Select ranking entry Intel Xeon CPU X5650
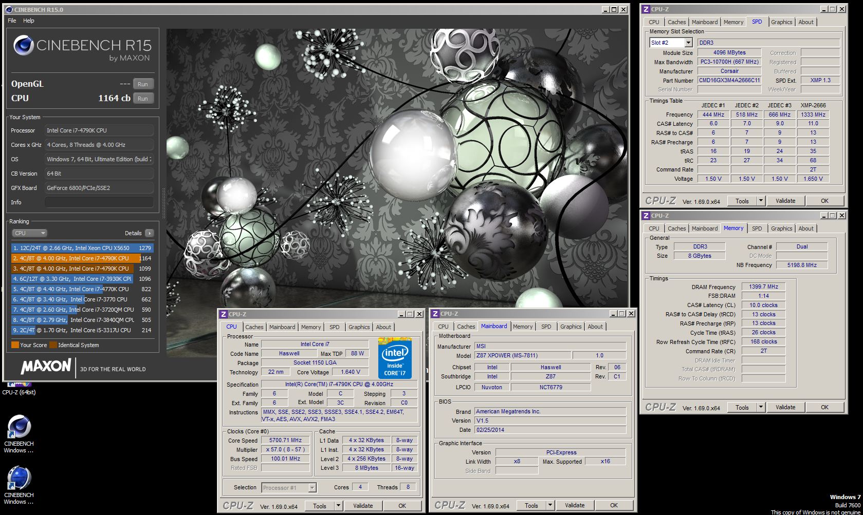The width and height of the screenshot is (863, 515). [x=82, y=248]
